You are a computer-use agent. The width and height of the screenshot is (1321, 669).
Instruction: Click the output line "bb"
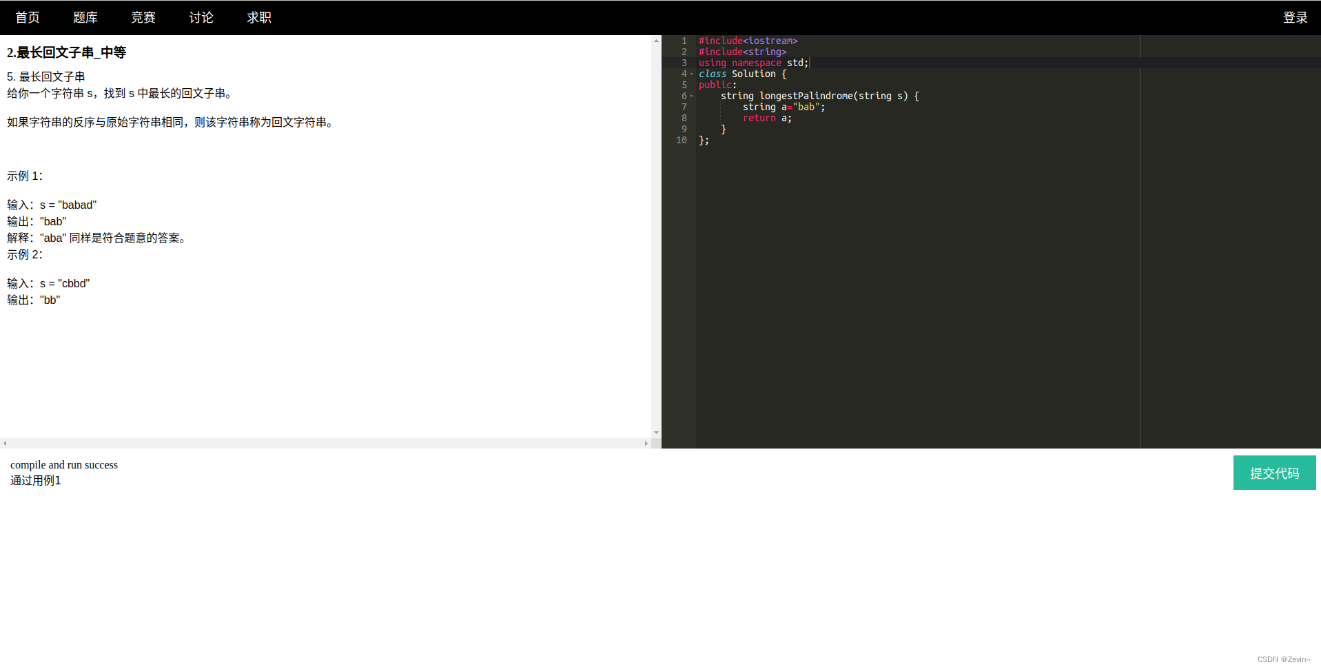[34, 300]
